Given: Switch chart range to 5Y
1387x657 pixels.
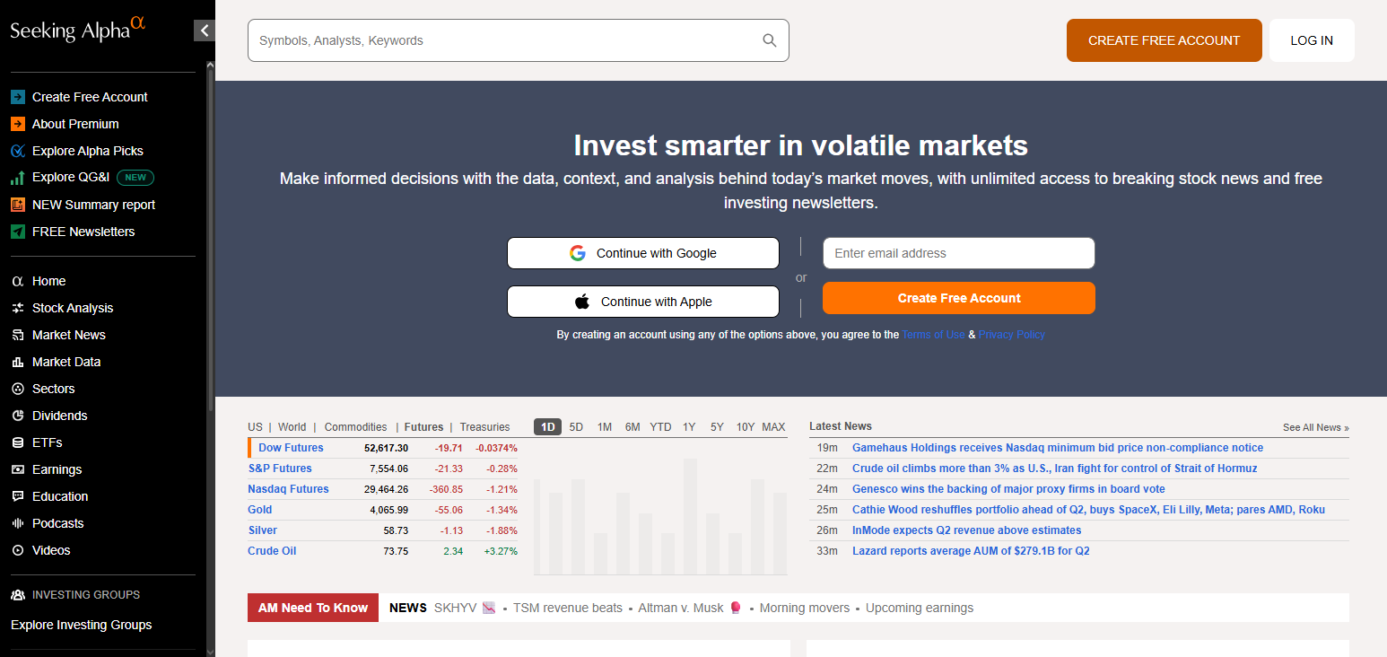Looking at the screenshot, I should (717, 427).
